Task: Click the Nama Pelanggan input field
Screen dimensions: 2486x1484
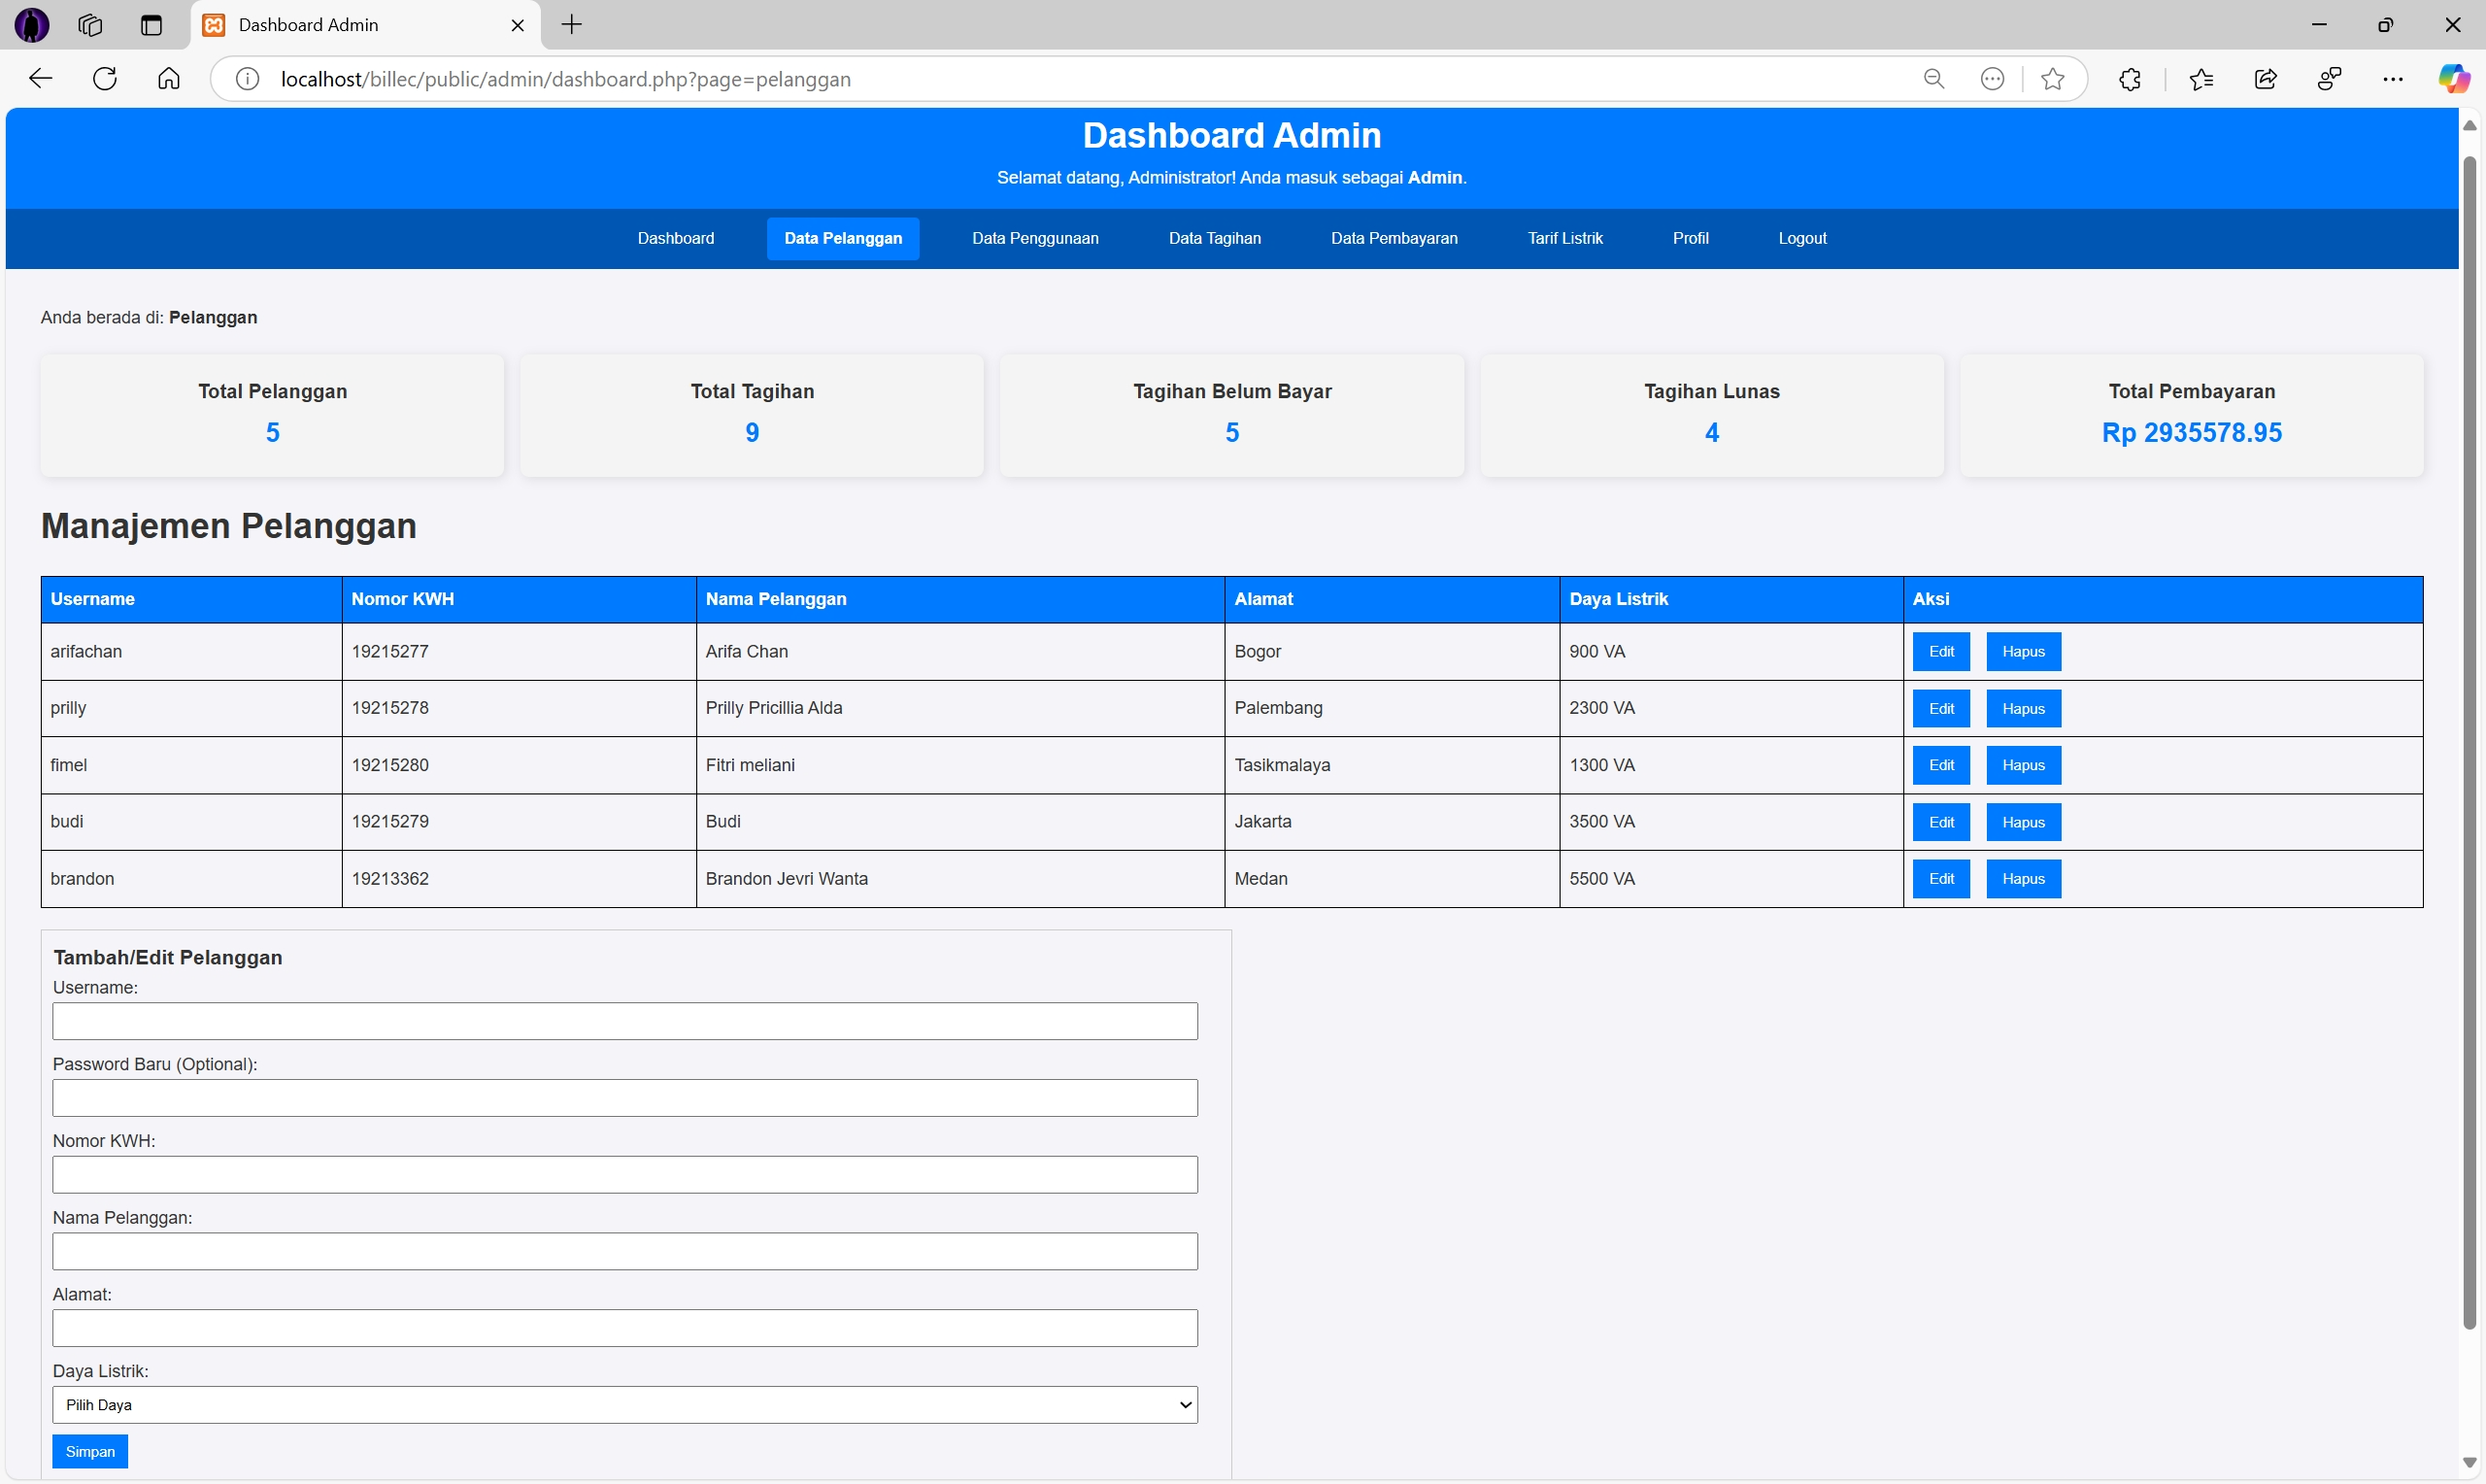Action: pos(624,1251)
